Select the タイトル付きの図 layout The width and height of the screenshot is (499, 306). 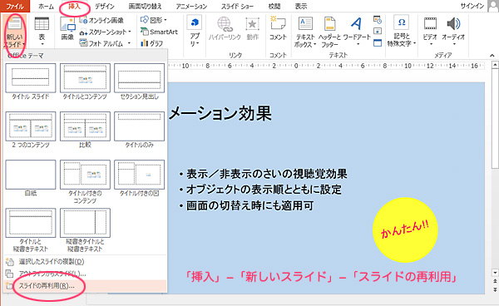pyautogui.click(x=140, y=179)
